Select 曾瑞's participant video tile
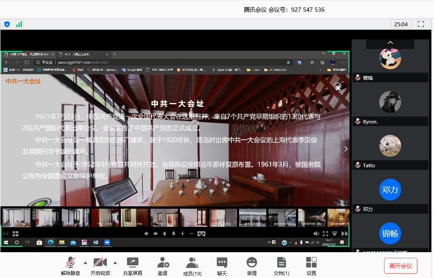The width and height of the screenshot is (434, 278). click(x=390, y=59)
